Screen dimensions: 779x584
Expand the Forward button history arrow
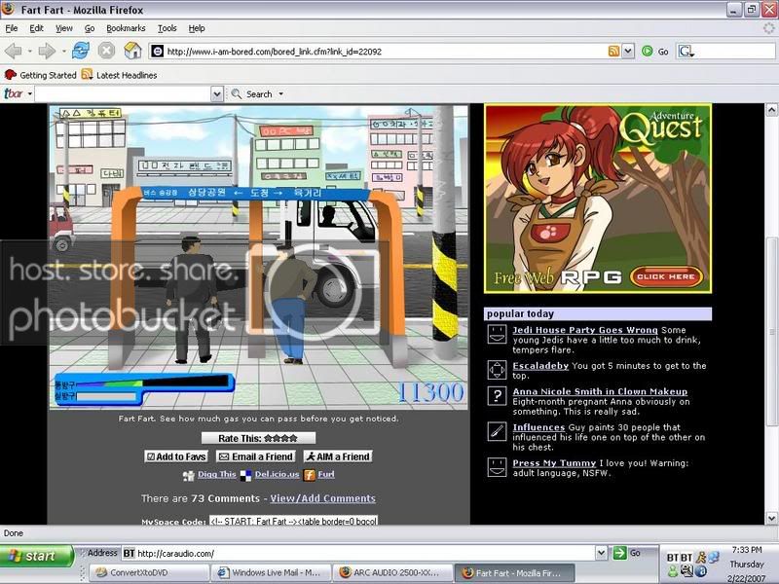click(x=63, y=51)
